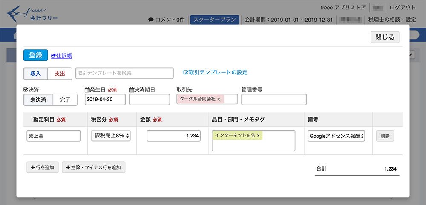This screenshot has height=205, width=426.
Task: Delete the row with 削除 button
Action: (x=385, y=136)
